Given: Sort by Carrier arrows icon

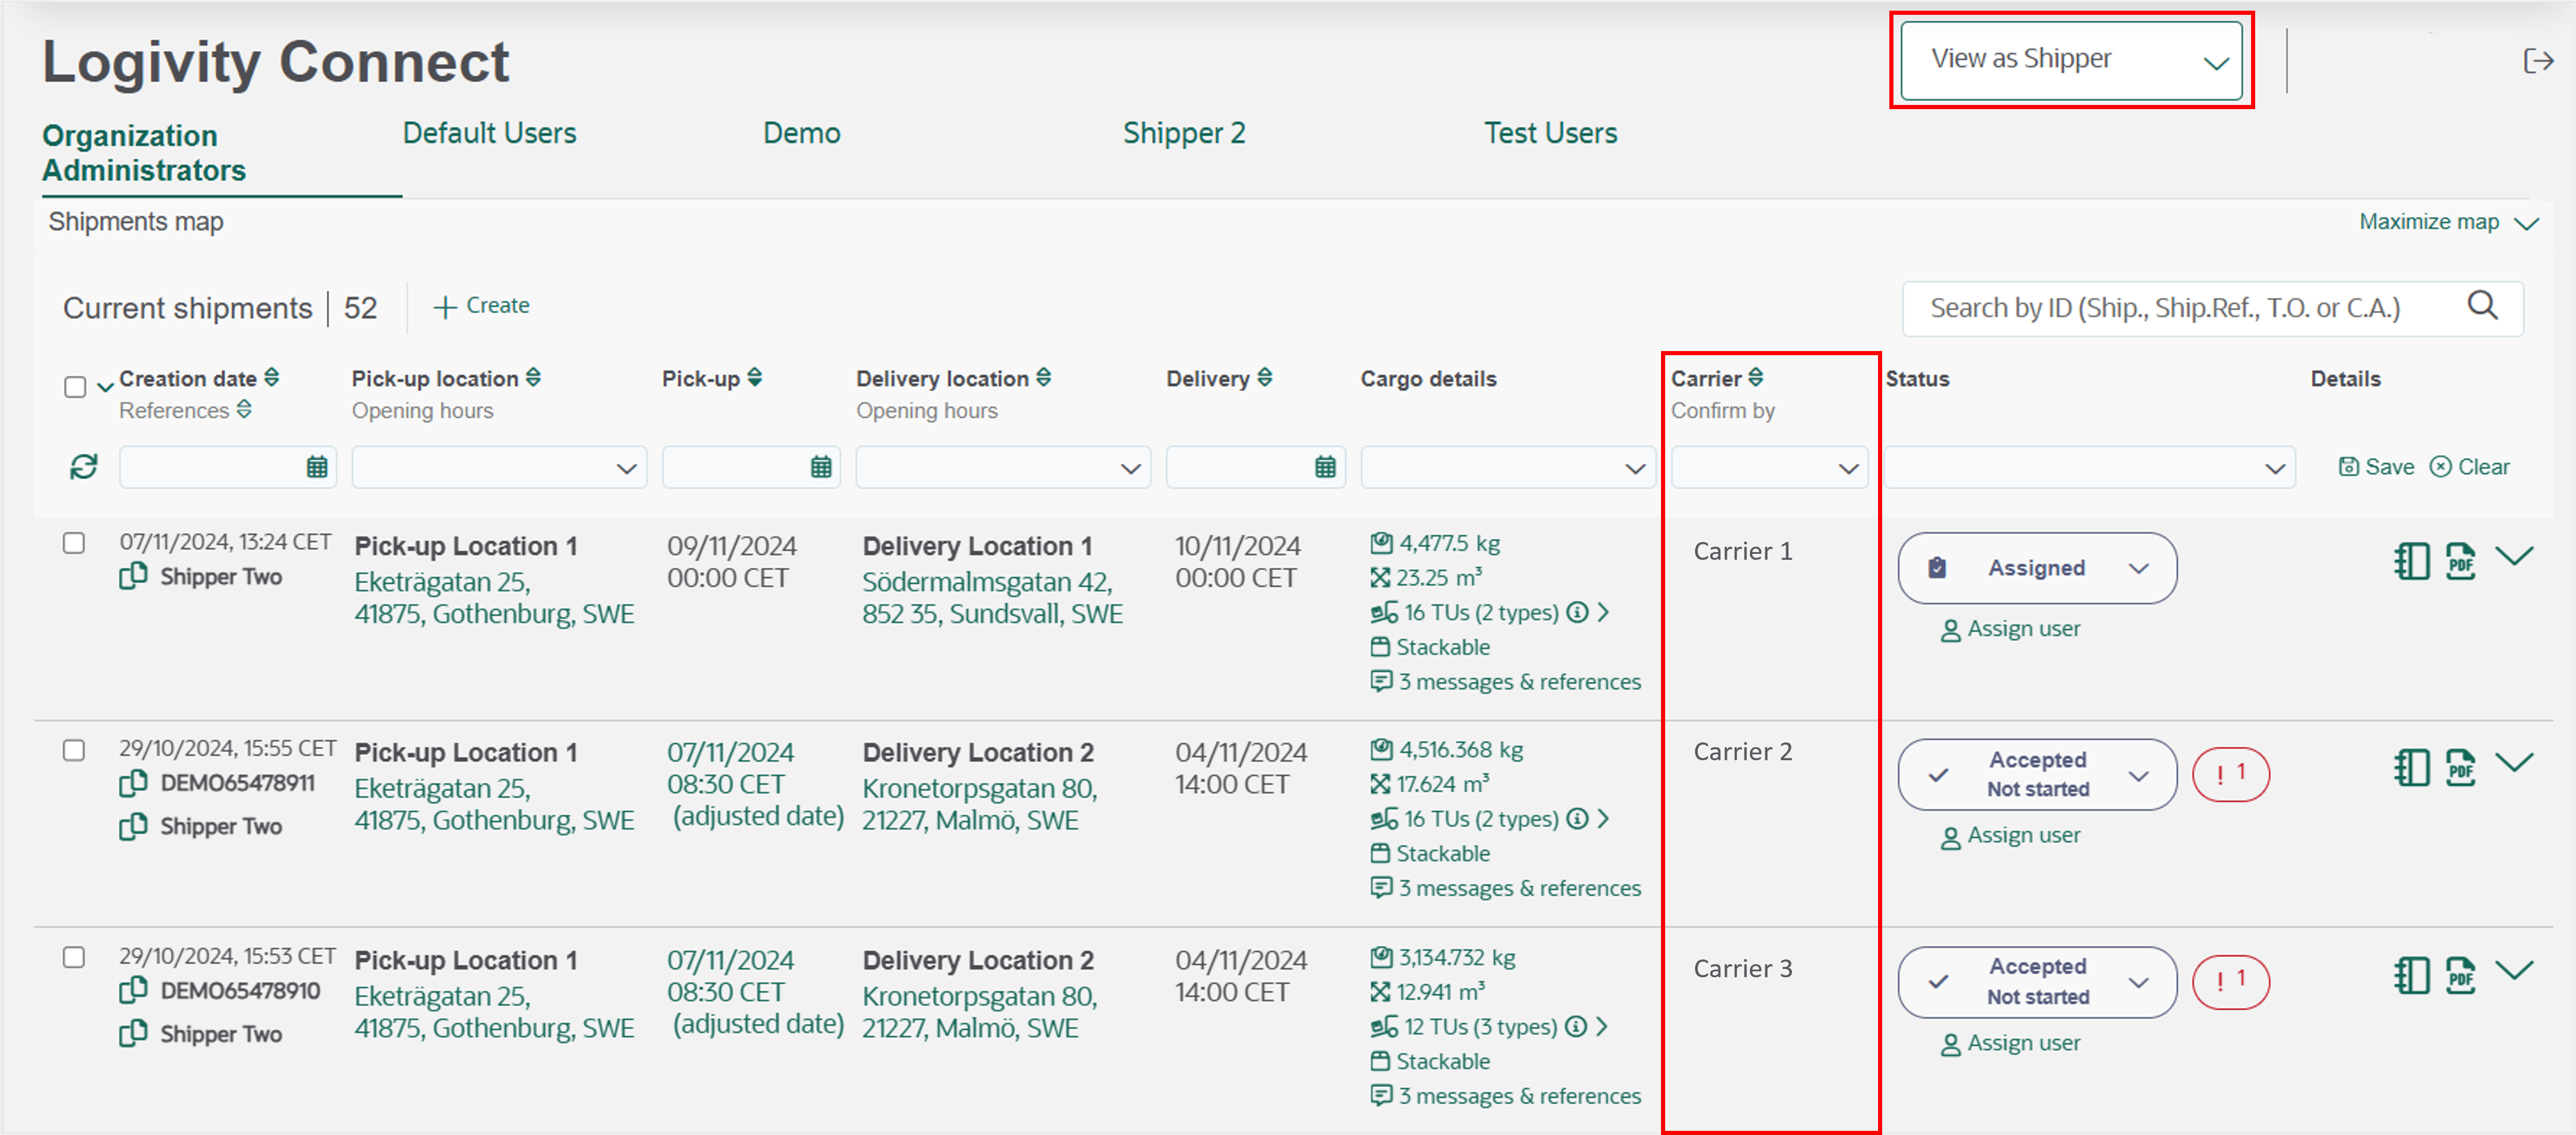Looking at the screenshot, I should pyautogui.click(x=1756, y=377).
